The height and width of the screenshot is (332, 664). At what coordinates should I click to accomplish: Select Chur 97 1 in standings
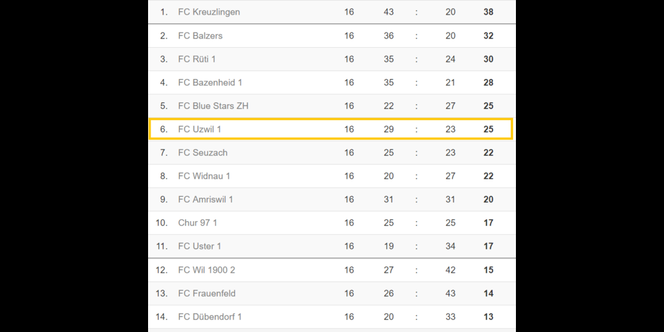[x=197, y=223]
